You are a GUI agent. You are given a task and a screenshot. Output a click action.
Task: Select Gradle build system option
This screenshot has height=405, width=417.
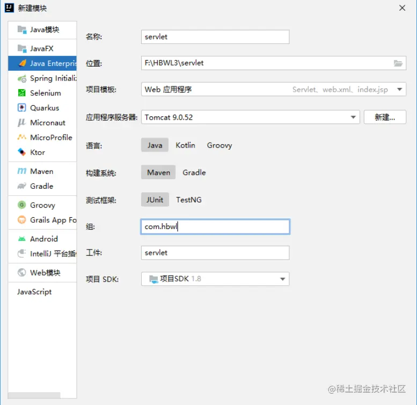pyautogui.click(x=194, y=173)
